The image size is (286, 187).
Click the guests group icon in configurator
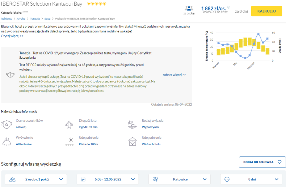click(12, 179)
